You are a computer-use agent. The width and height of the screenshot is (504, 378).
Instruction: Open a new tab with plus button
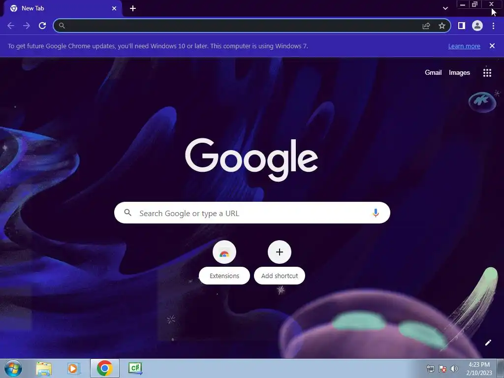[133, 8]
